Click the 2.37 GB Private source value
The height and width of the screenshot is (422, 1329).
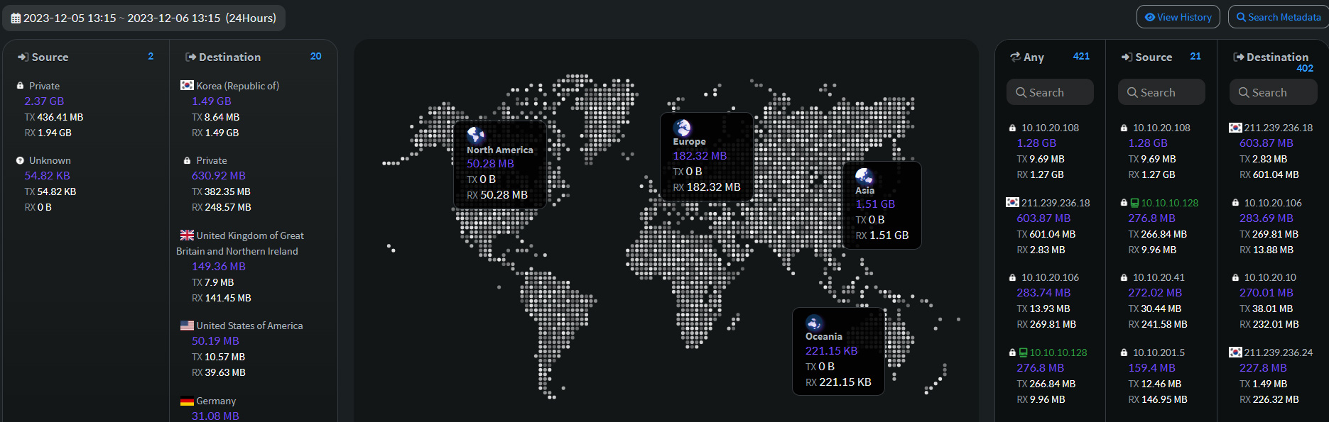pos(44,101)
